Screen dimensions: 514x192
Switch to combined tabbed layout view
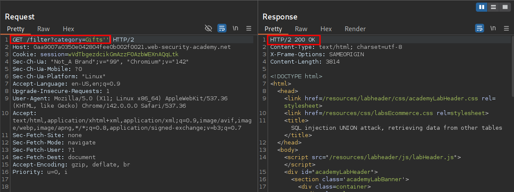(504, 7)
